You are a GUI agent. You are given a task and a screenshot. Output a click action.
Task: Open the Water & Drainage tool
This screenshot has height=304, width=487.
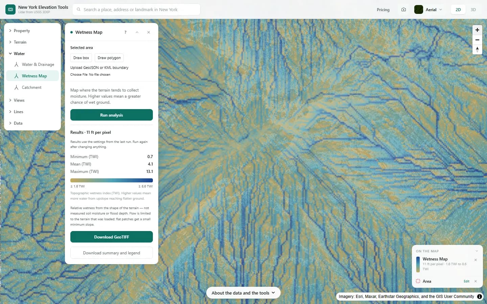[x=32, y=65]
